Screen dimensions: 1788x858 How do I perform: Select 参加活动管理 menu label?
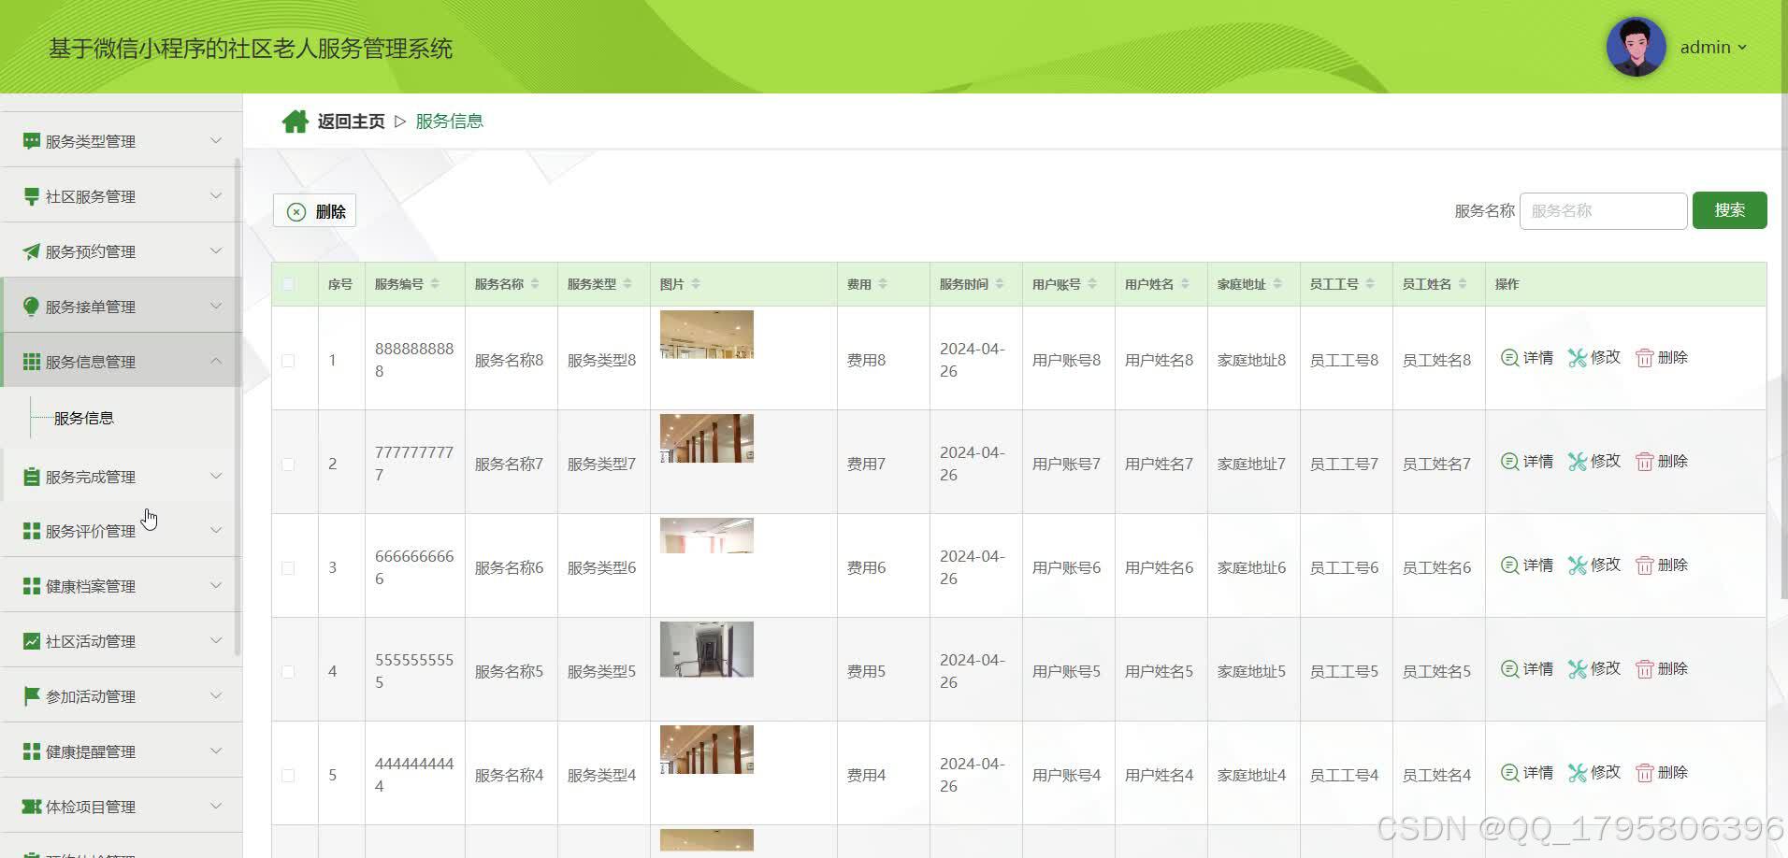(91, 696)
